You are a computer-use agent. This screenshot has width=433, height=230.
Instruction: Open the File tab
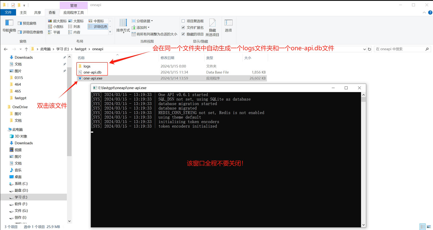pos(8,12)
